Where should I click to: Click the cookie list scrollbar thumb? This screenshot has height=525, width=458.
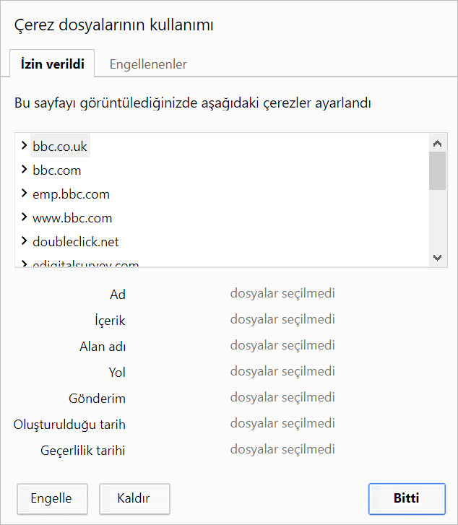[437, 170]
